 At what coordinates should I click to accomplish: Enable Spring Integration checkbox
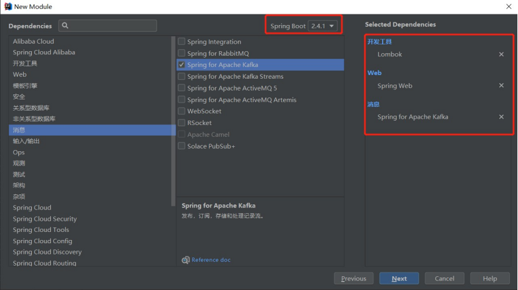(182, 41)
